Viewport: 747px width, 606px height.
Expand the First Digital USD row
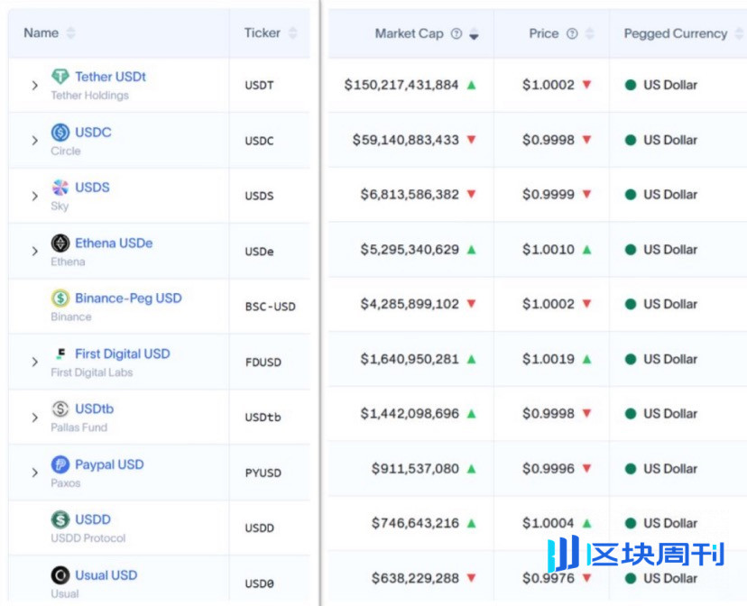[34, 362]
